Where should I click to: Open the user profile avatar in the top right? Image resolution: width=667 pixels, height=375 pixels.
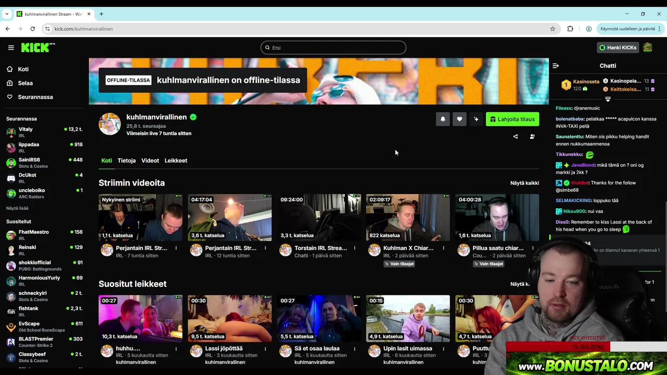pos(648,47)
